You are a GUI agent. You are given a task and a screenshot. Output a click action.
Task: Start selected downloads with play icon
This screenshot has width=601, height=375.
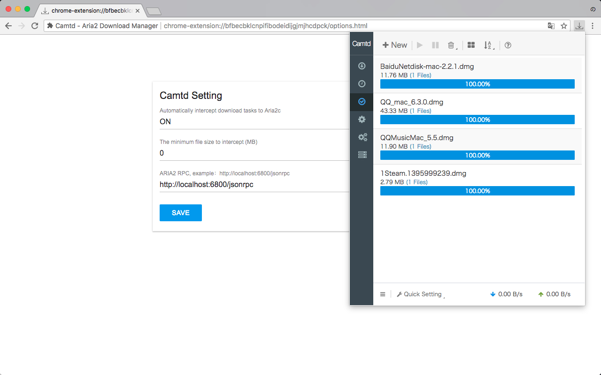[420, 45]
